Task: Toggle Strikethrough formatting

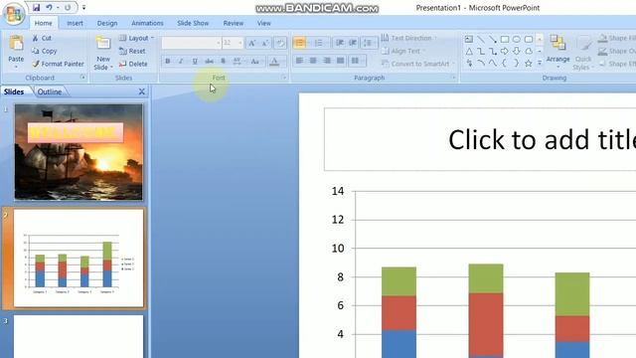Action: click(x=209, y=61)
